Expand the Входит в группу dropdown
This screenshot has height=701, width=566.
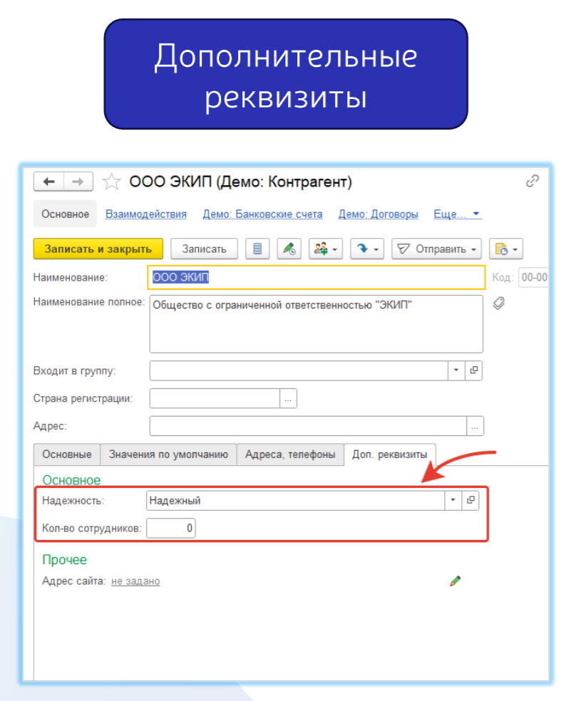pos(456,371)
